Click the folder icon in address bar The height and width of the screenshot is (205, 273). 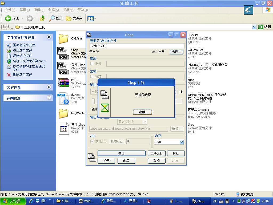(x=17, y=27)
